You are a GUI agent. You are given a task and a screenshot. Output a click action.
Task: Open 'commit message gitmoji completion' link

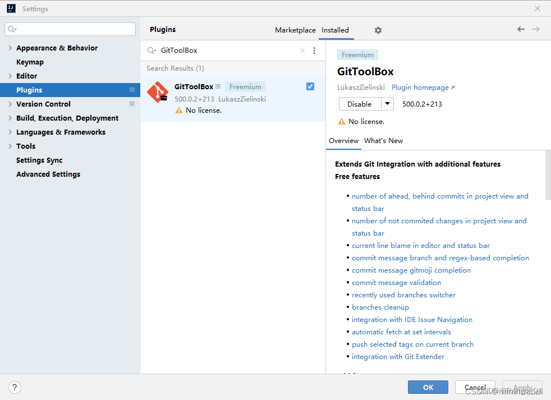click(411, 270)
